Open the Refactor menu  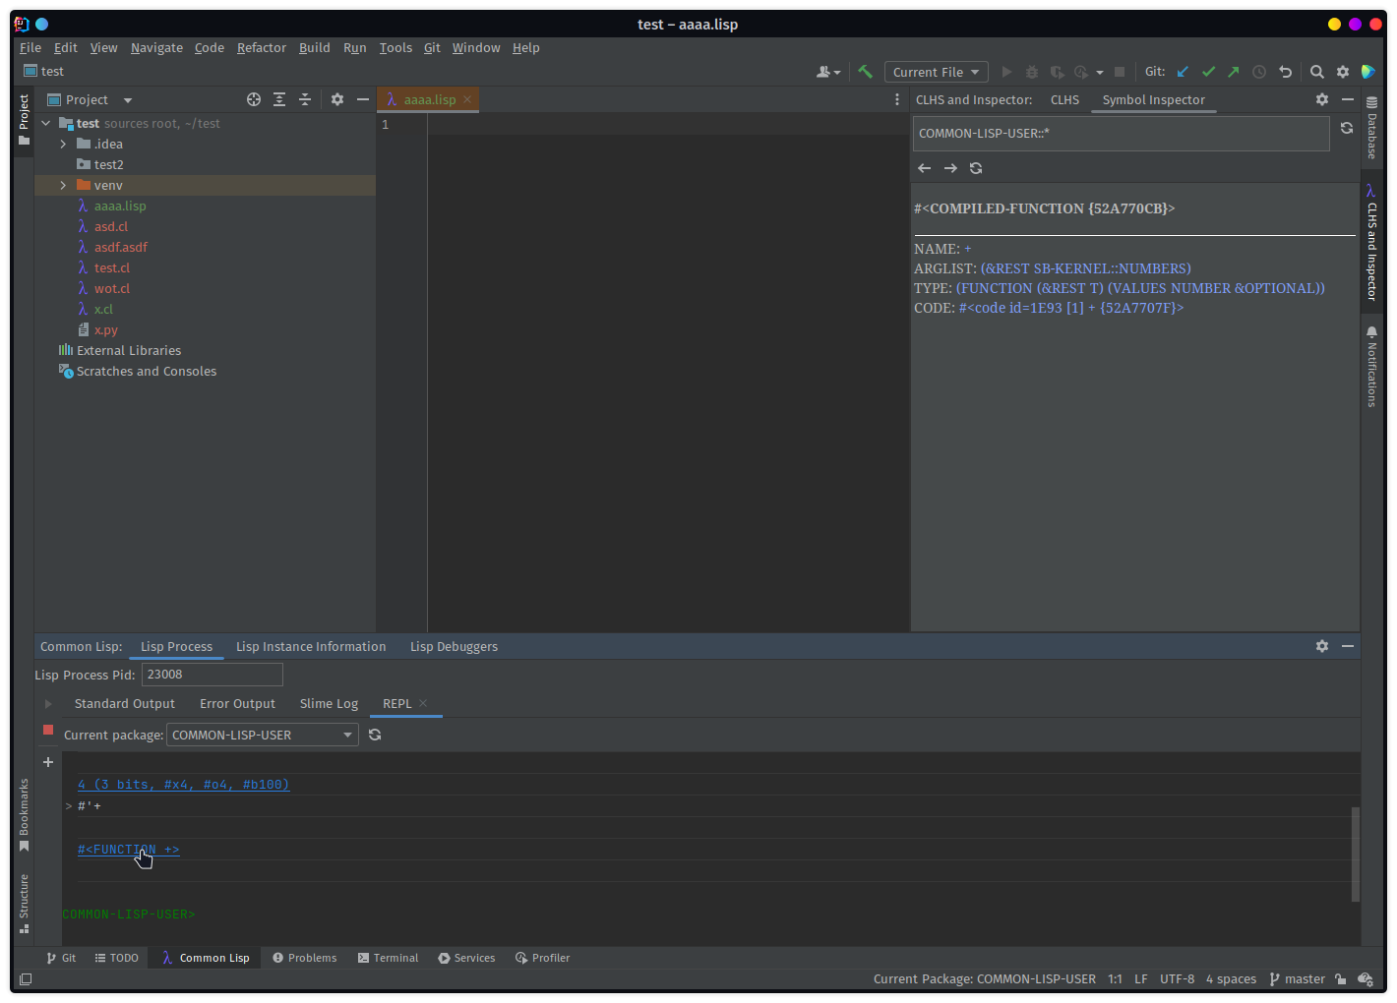tap(261, 47)
